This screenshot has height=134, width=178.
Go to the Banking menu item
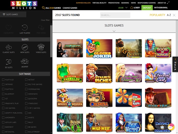125,3
